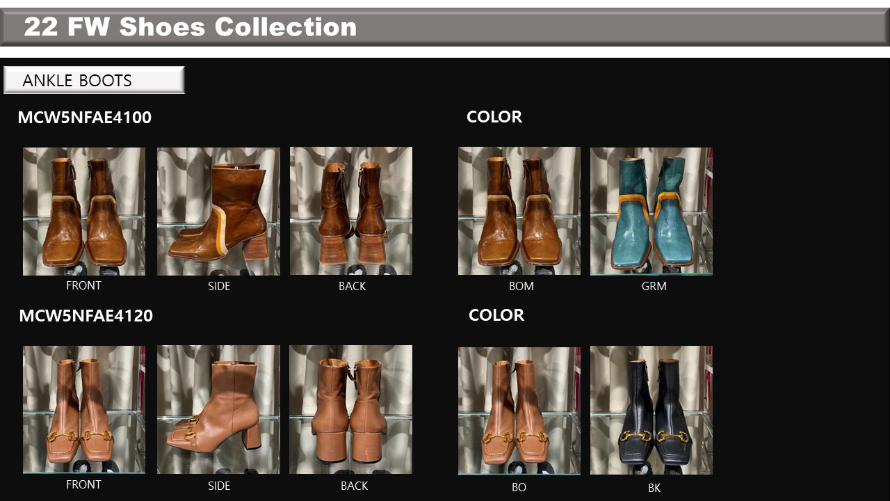
Task: Click FRONT caption under MCW5NFAE4120
Action: pyautogui.click(x=83, y=484)
